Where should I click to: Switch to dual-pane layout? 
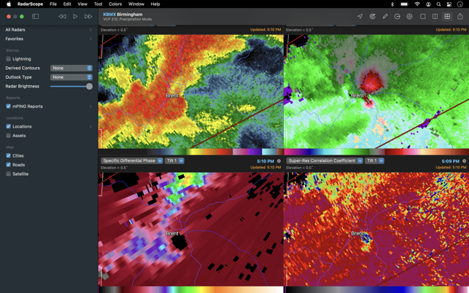point(435,17)
